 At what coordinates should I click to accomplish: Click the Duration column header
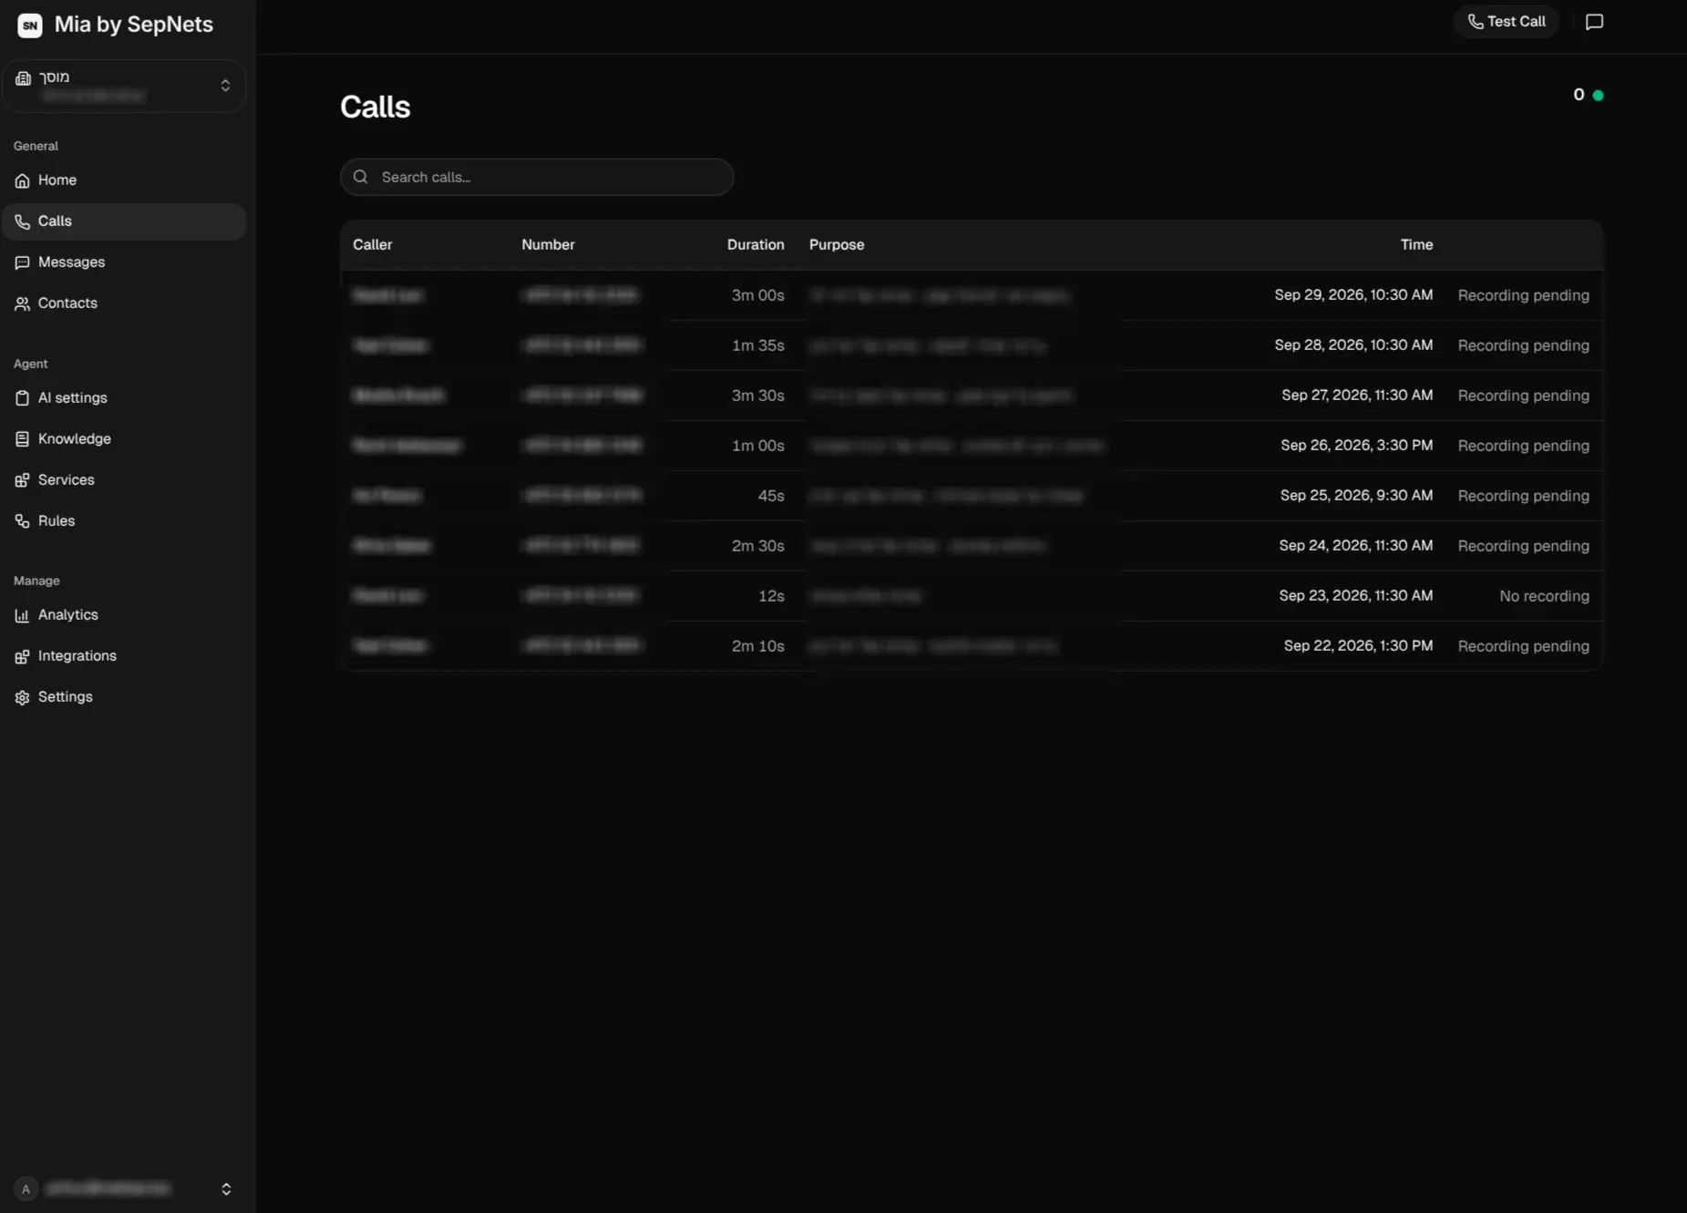(756, 244)
